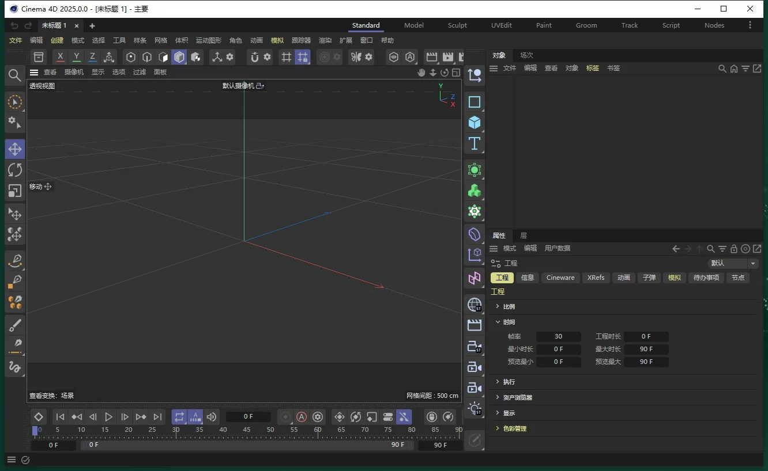The image size is (768, 471).
Task: Click the Text object icon
Action: tap(474, 143)
